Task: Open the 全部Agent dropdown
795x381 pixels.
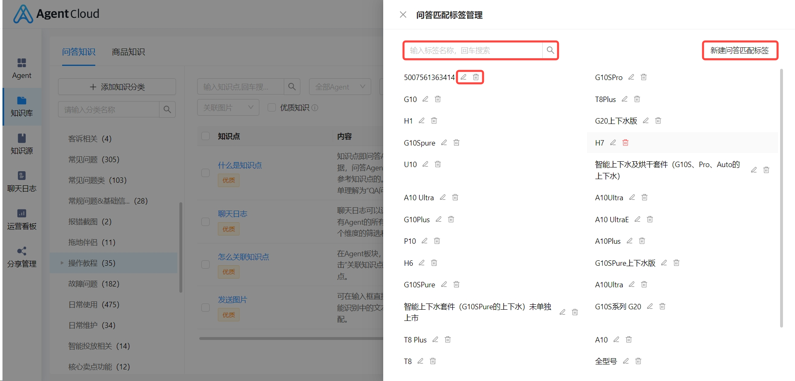Action: pos(340,87)
